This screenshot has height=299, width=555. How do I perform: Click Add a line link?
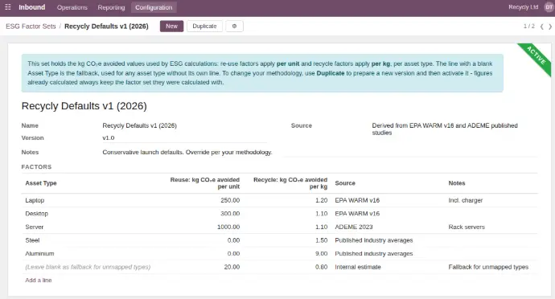tap(39, 281)
